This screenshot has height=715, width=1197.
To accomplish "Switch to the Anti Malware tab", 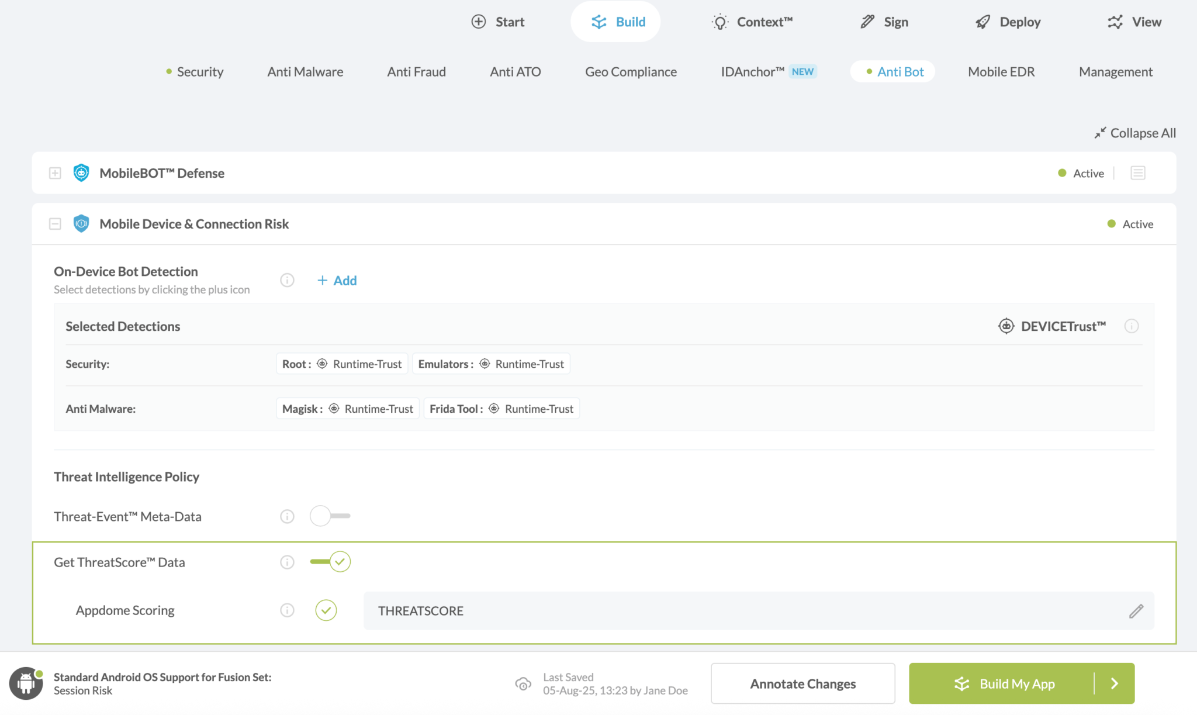I will click(x=305, y=71).
